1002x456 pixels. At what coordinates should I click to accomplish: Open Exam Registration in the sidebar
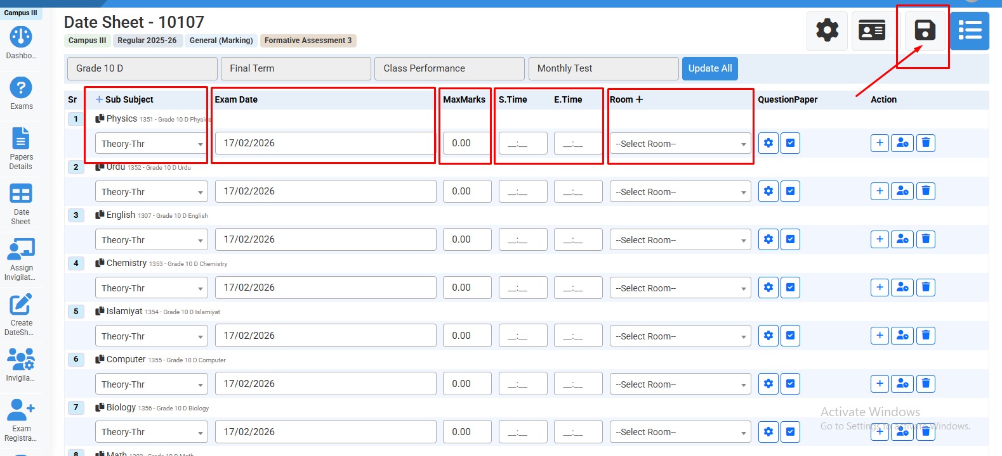[21, 420]
